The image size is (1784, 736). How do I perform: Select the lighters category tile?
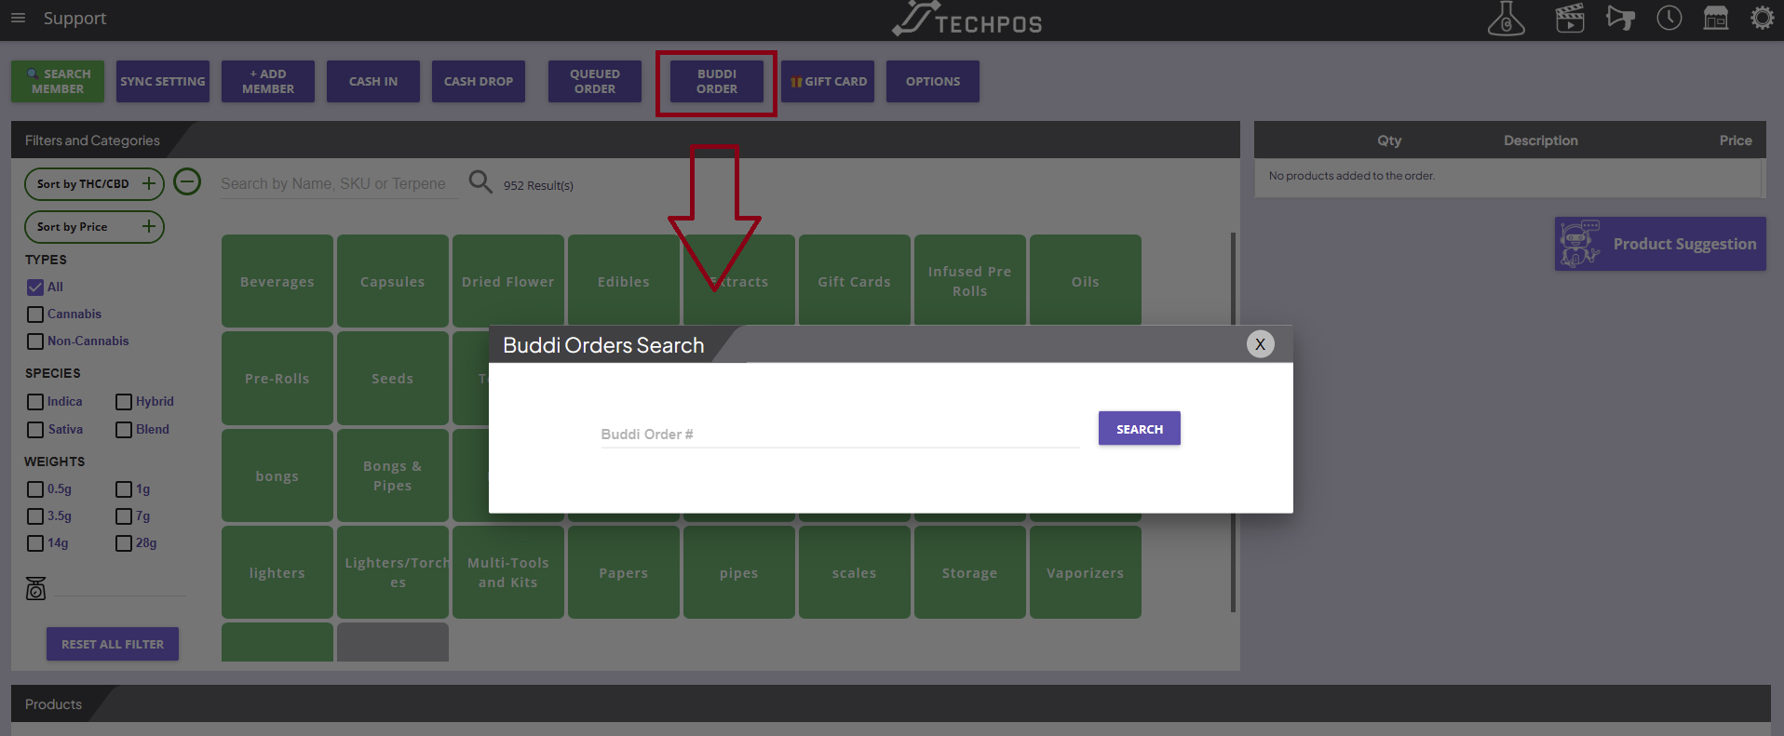pyautogui.click(x=277, y=572)
